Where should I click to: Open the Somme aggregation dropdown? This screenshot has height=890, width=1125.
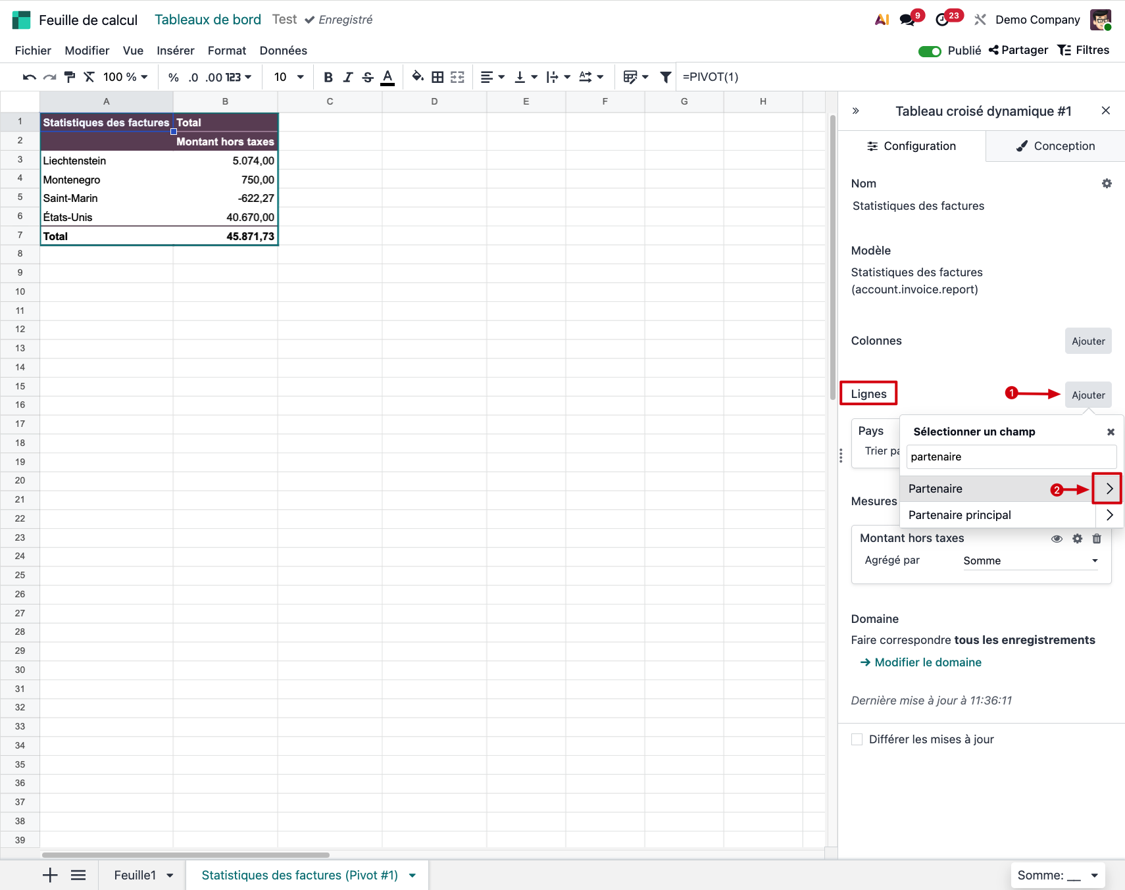[x=1030, y=560]
